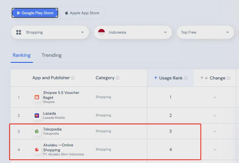Select the Google Play Store button
This screenshot has width=239, height=163.
[x=35, y=13]
